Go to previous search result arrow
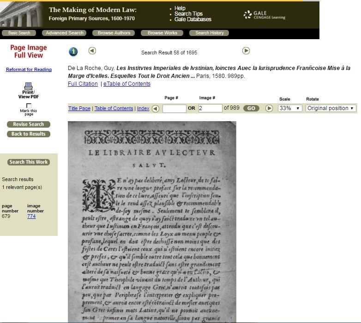Screen dimensions: 361x323 tap(92, 51)
